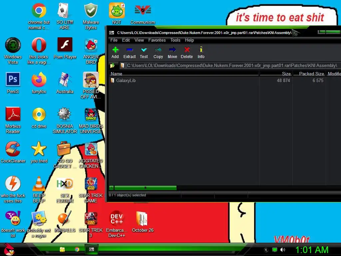Select the INKBALLS desktop icon

click(65, 221)
